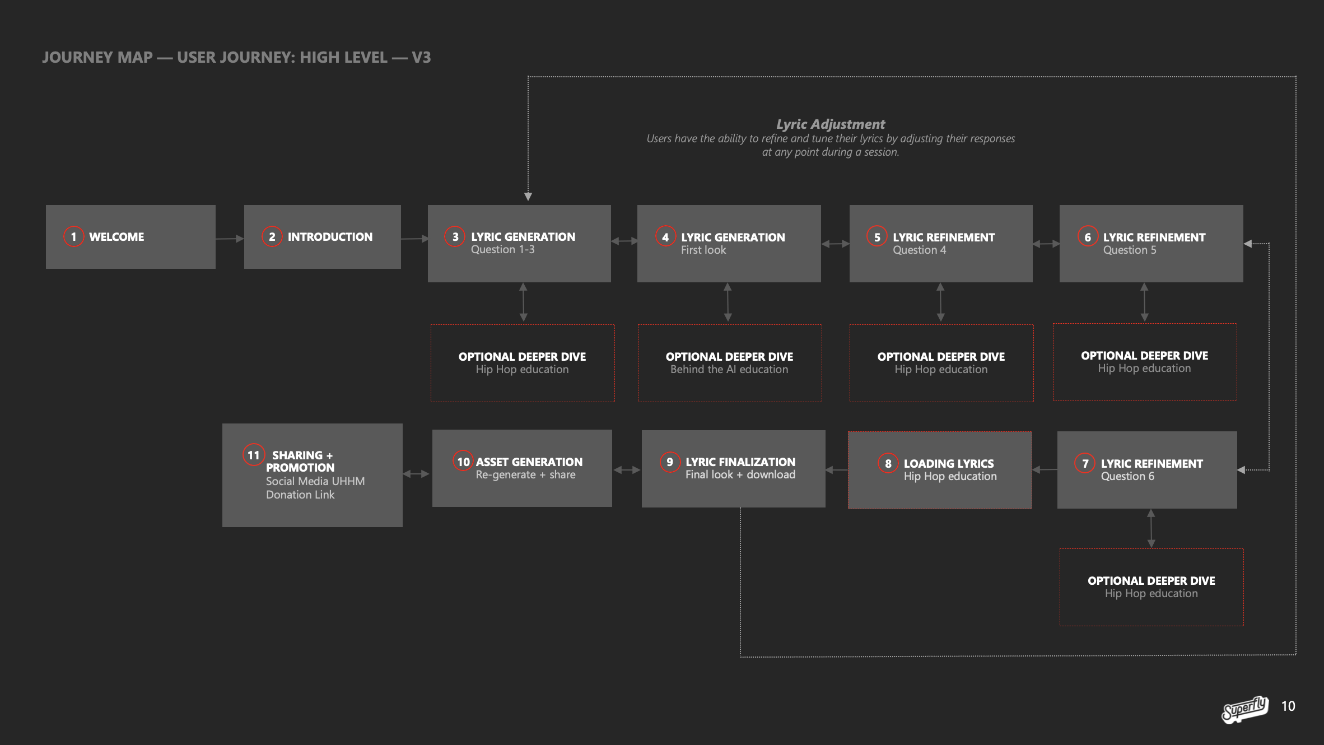Image resolution: width=1324 pixels, height=745 pixels.
Task: Click the red circled number 3
Action: point(455,236)
